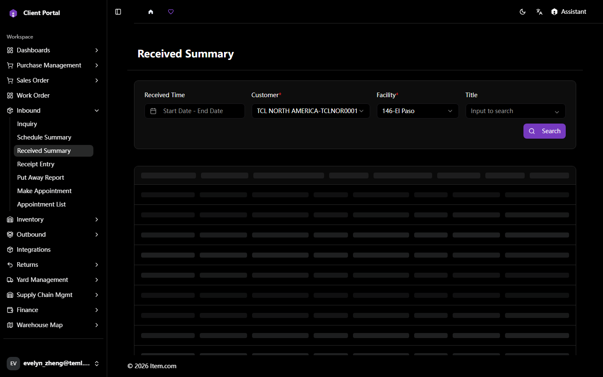
Task: Open the Title search dropdown
Action: coord(515,111)
